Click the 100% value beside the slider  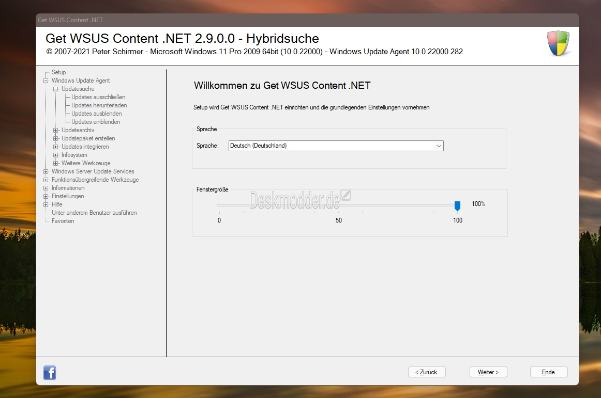478,204
